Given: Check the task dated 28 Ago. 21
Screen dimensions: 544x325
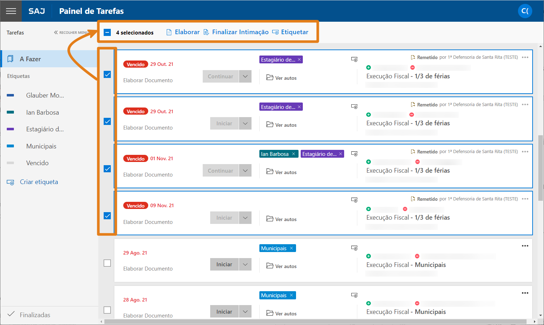Looking at the screenshot, I should [107, 310].
